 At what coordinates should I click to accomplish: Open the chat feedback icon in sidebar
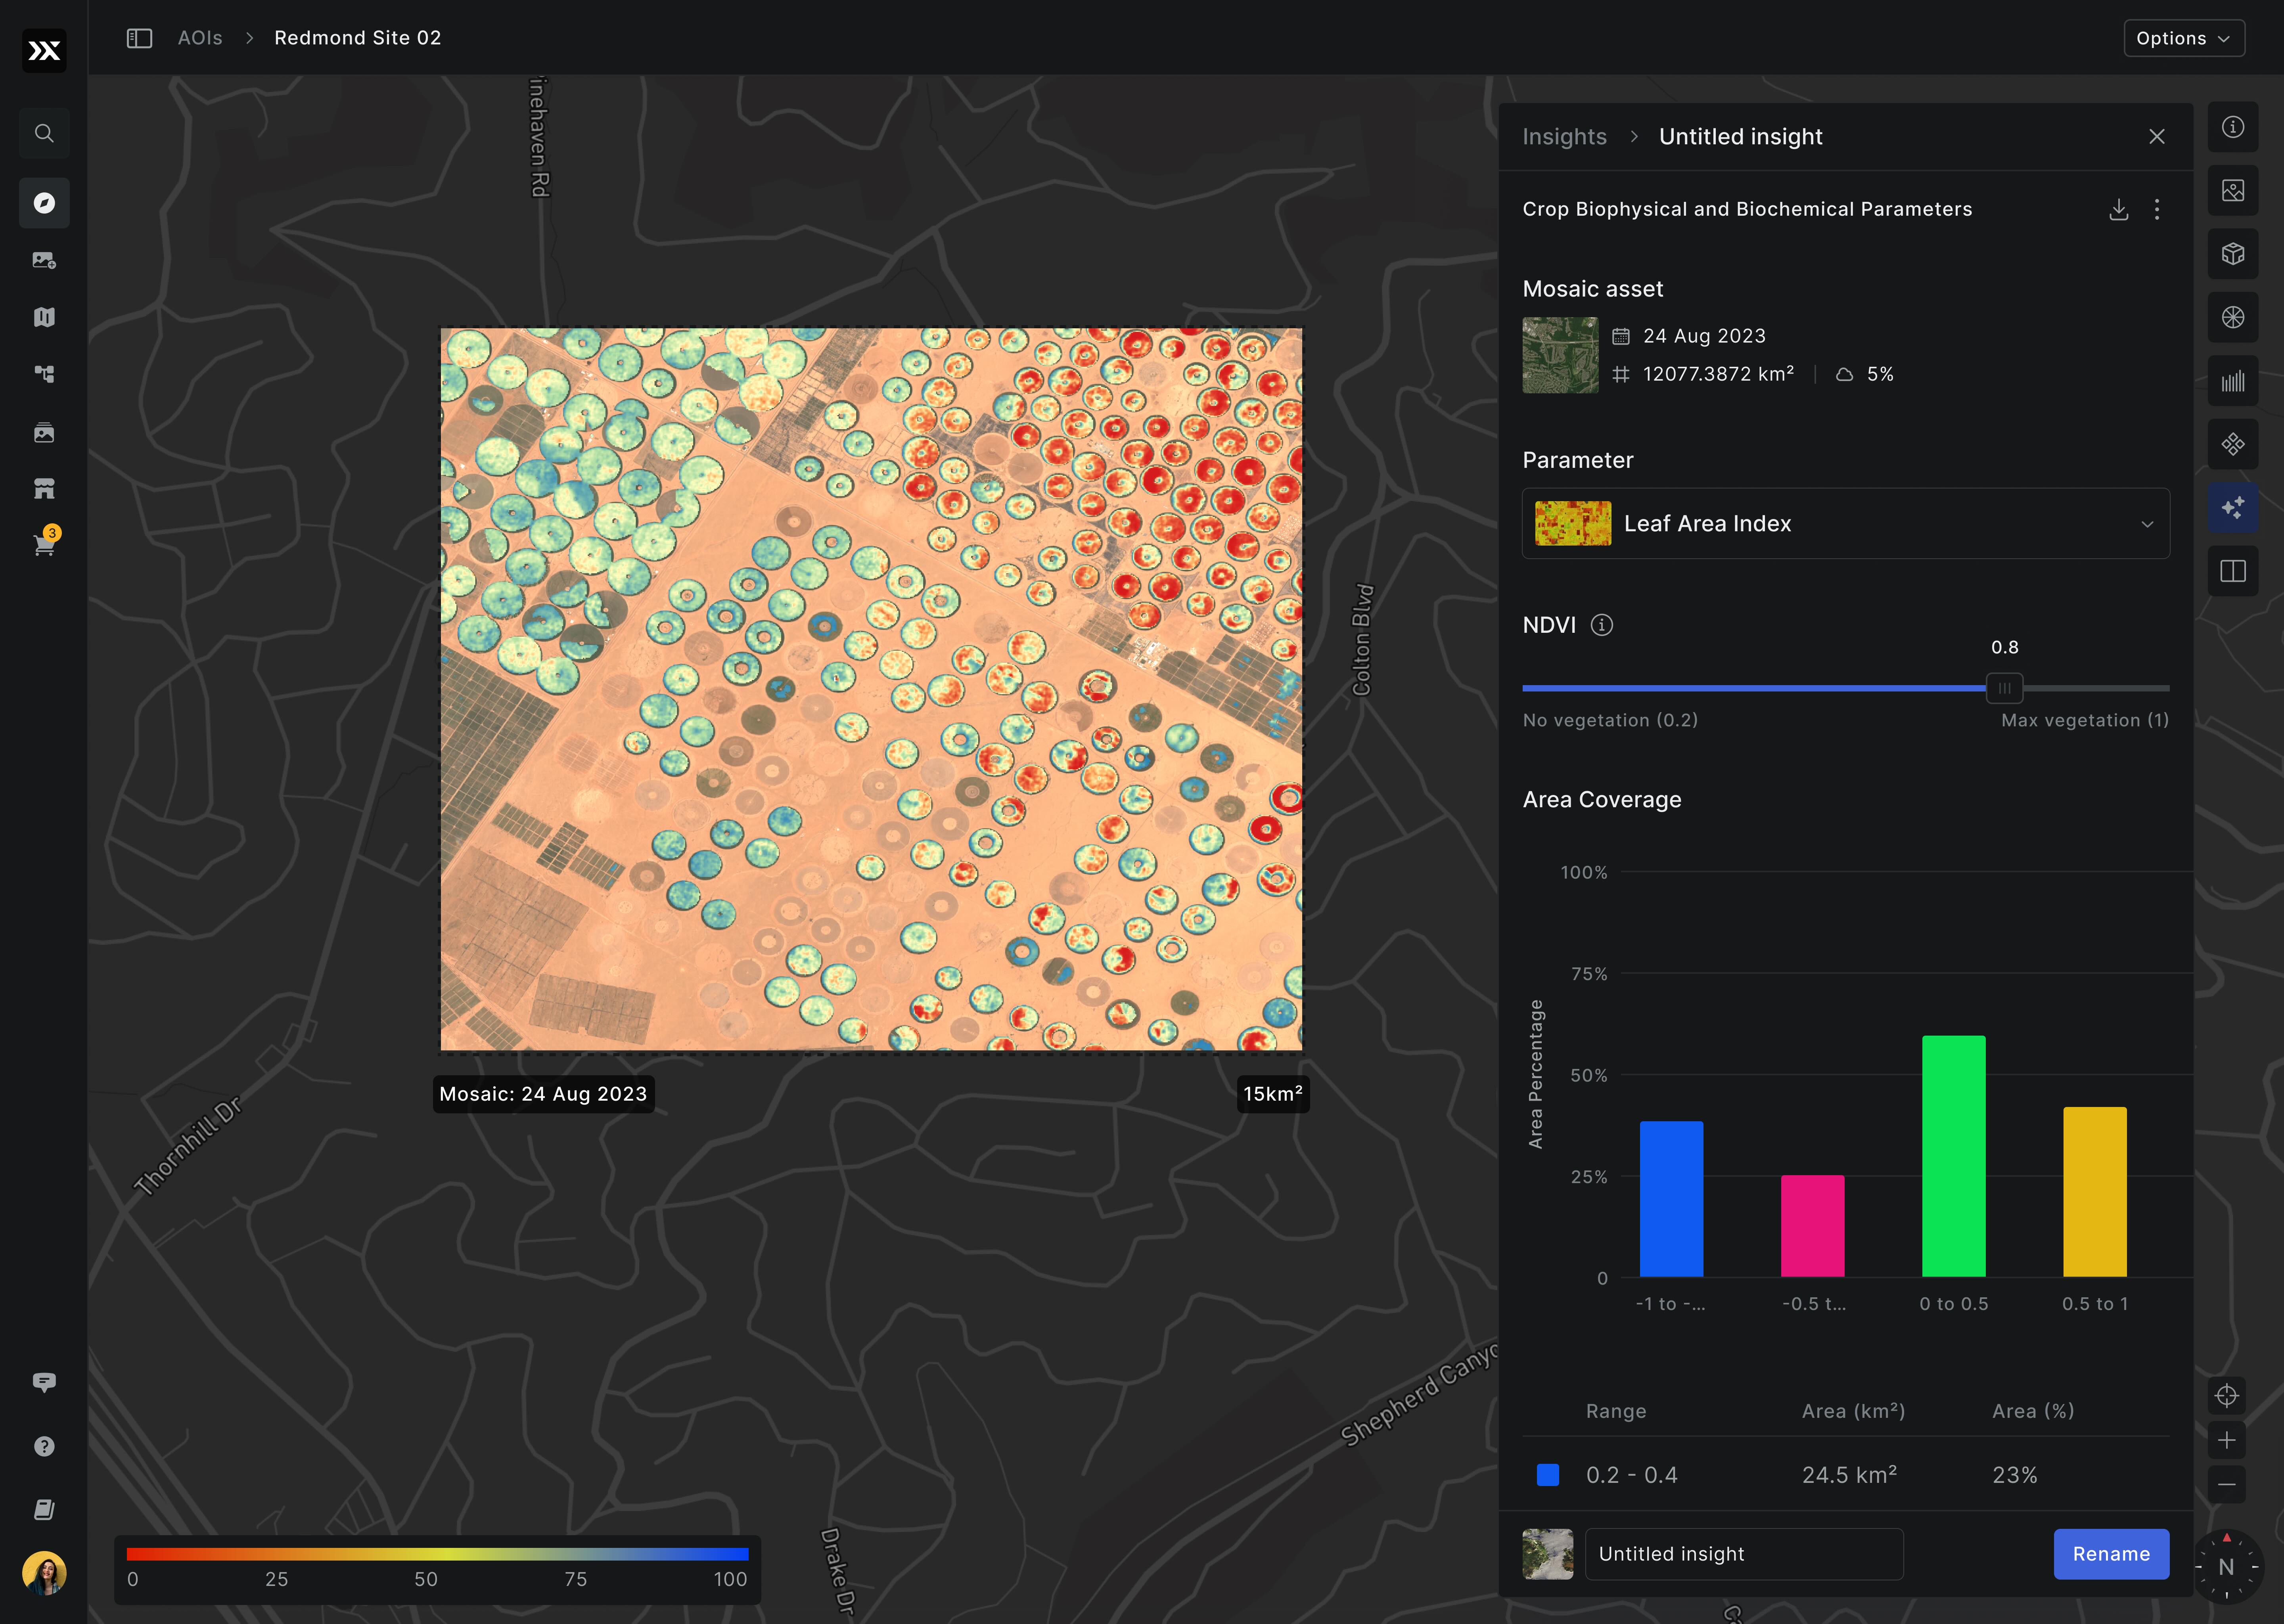click(44, 1382)
